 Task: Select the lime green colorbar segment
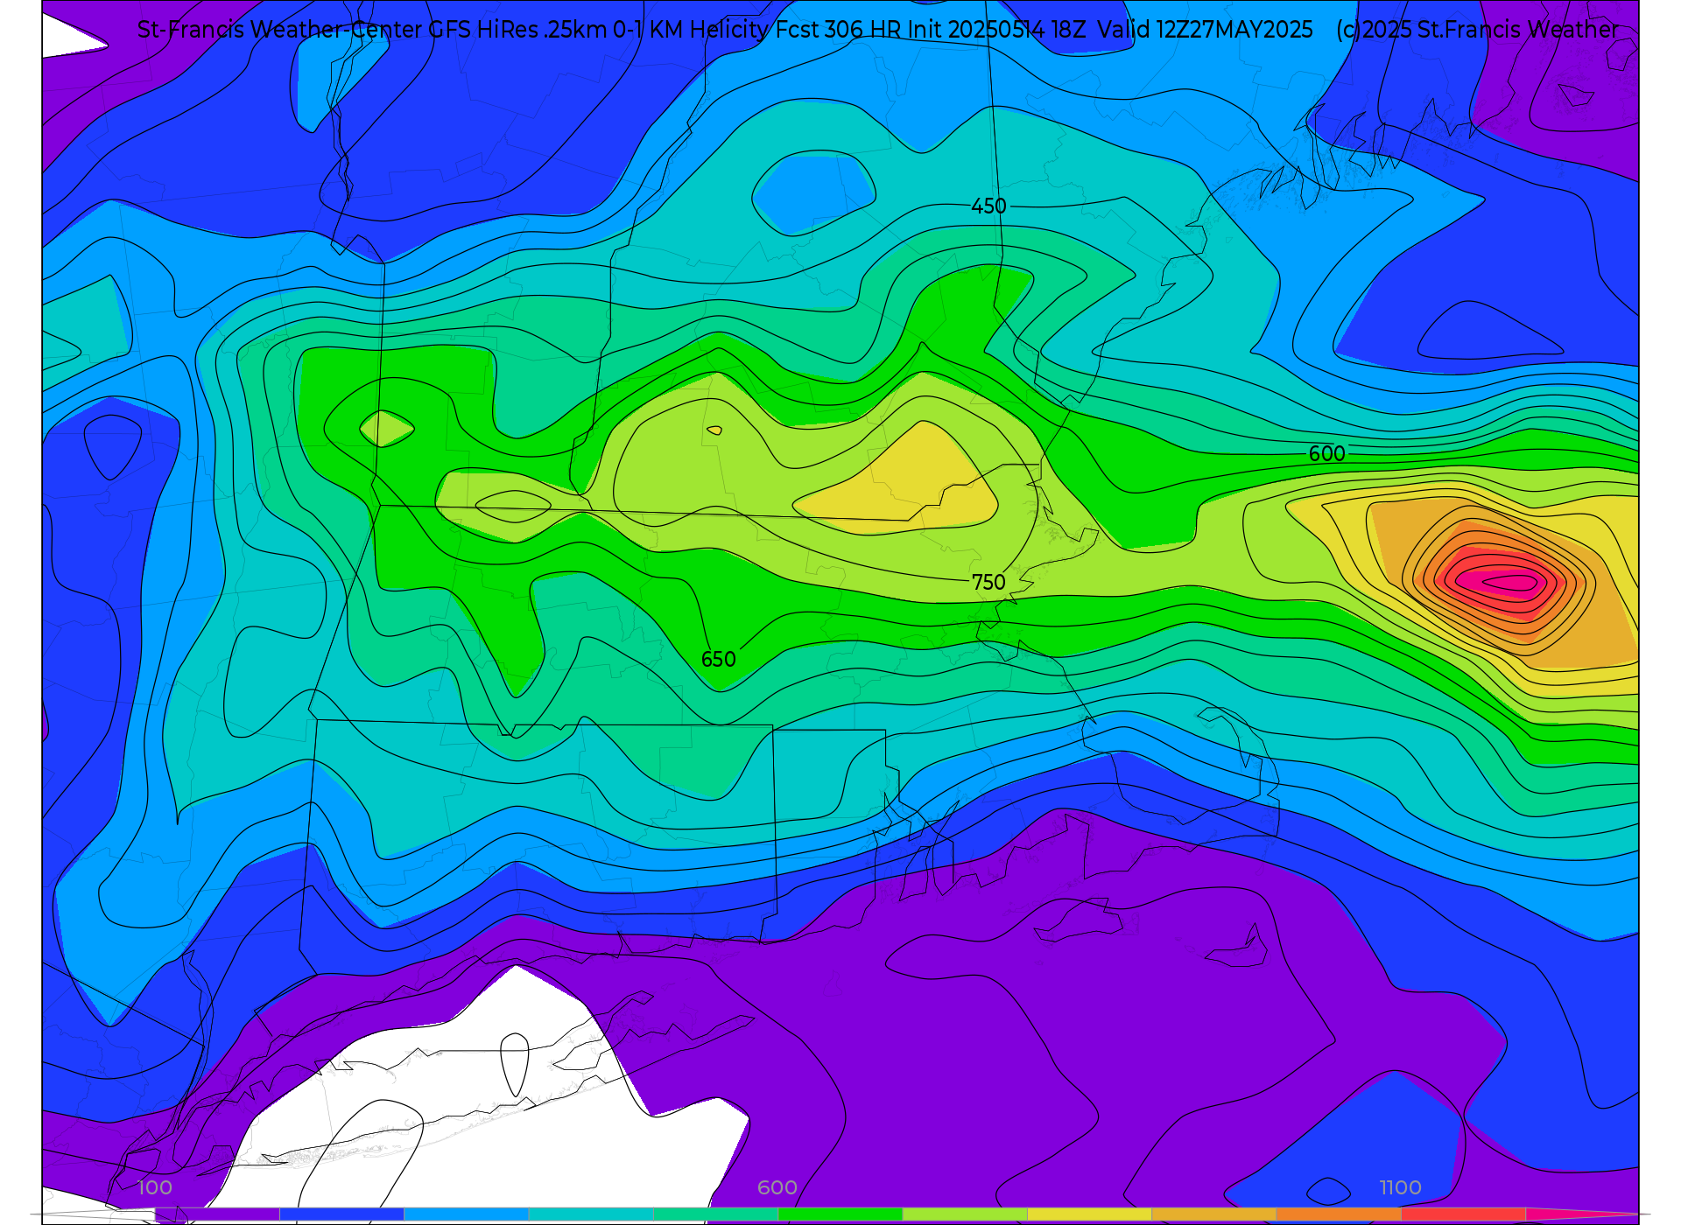965,1214
